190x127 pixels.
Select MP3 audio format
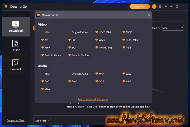coord(47,74)
